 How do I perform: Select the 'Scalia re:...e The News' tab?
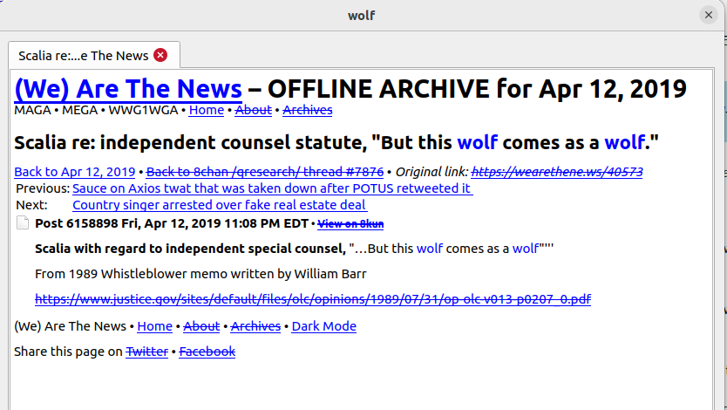94,55
